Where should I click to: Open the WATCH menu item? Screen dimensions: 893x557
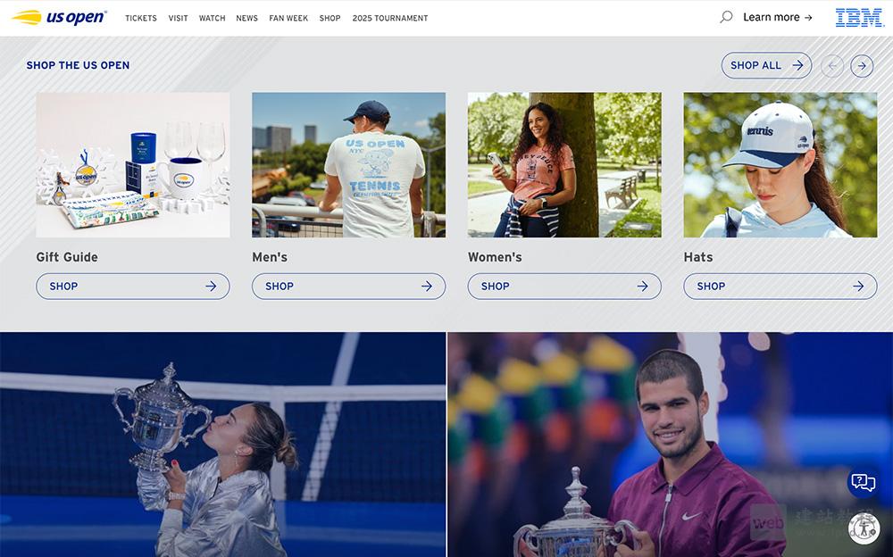212,18
